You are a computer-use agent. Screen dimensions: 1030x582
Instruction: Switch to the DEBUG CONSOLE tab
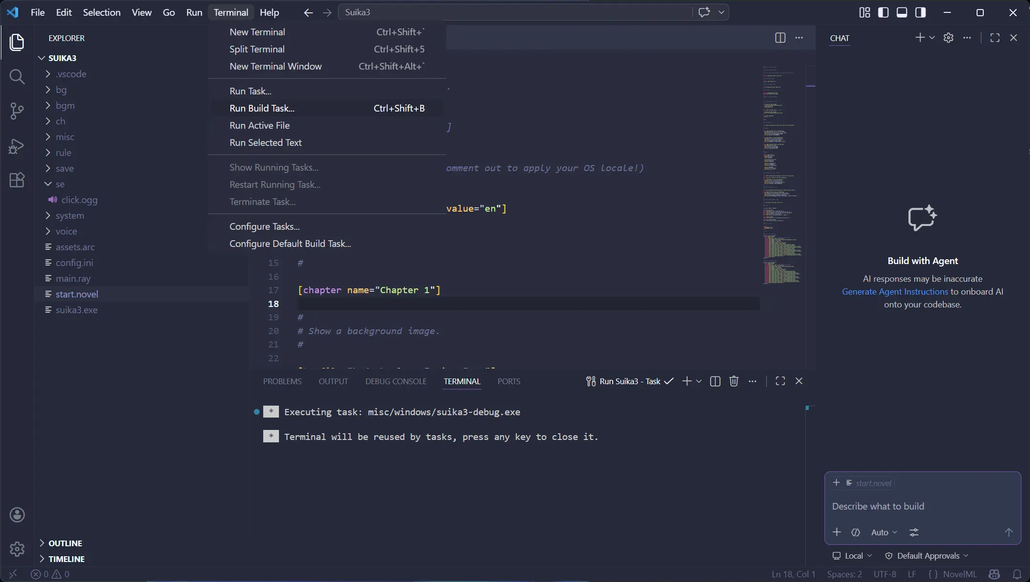pyautogui.click(x=395, y=381)
